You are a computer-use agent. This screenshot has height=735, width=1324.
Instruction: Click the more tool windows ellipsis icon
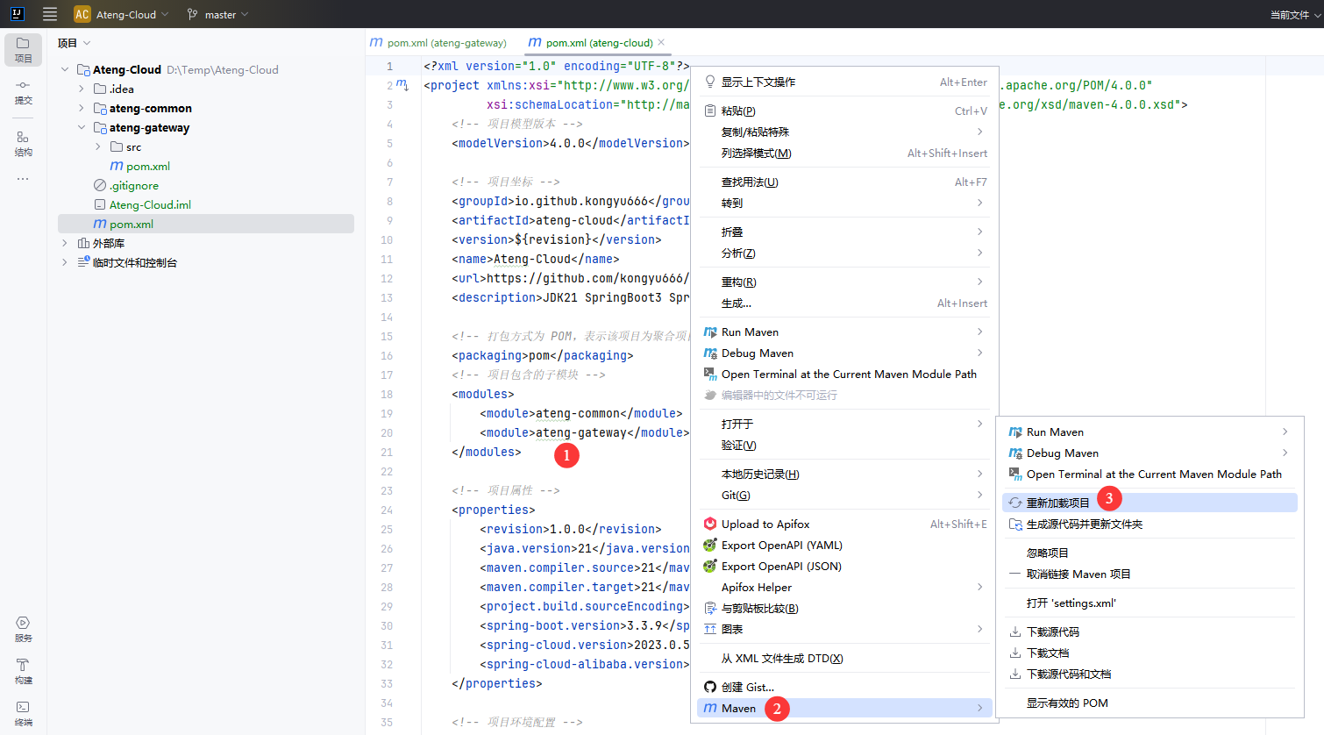[x=23, y=179]
